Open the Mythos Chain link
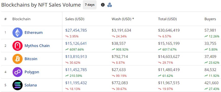The height and width of the screenshot is (92, 221). pyautogui.click(x=37, y=46)
